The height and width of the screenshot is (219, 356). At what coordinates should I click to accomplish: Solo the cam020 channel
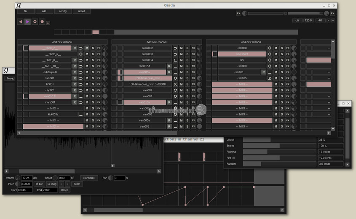tap(281, 48)
